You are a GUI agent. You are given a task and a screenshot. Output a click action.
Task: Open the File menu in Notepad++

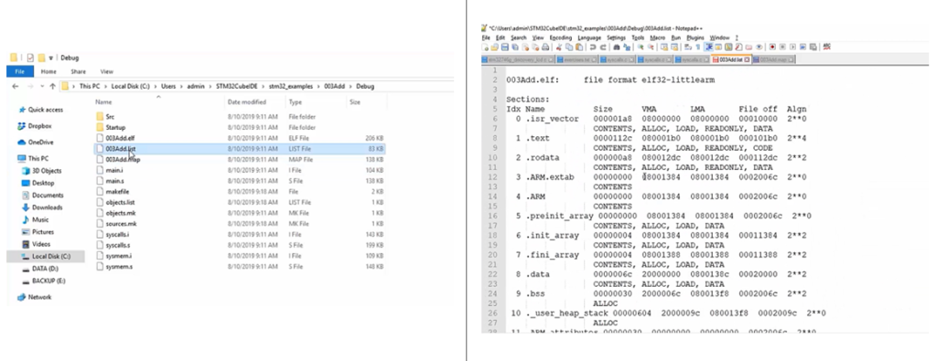486,37
